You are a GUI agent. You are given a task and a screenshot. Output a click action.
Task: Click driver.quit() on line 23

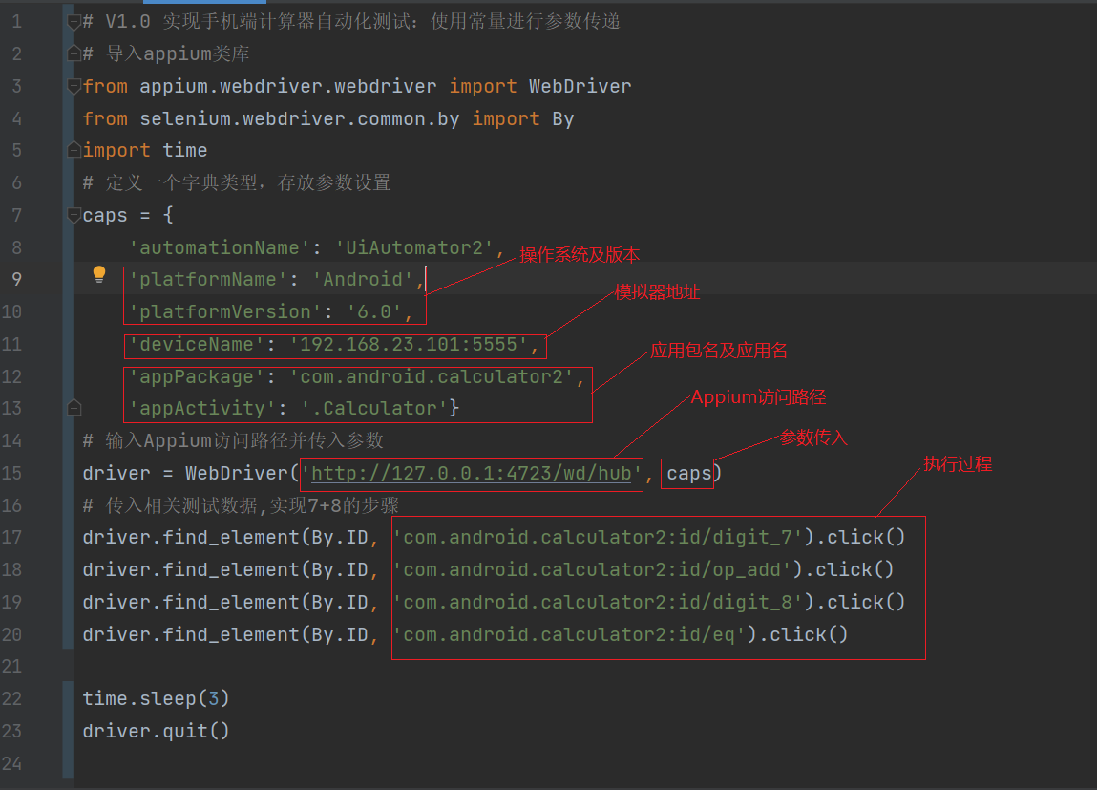click(x=156, y=731)
